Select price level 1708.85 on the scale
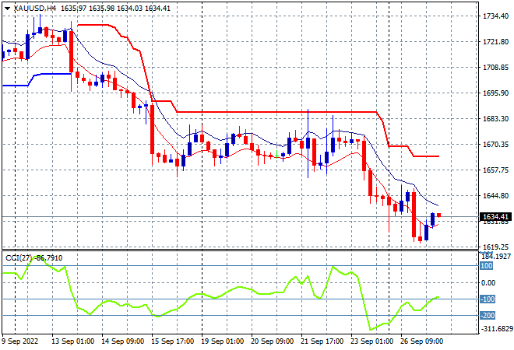 tap(496, 68)
